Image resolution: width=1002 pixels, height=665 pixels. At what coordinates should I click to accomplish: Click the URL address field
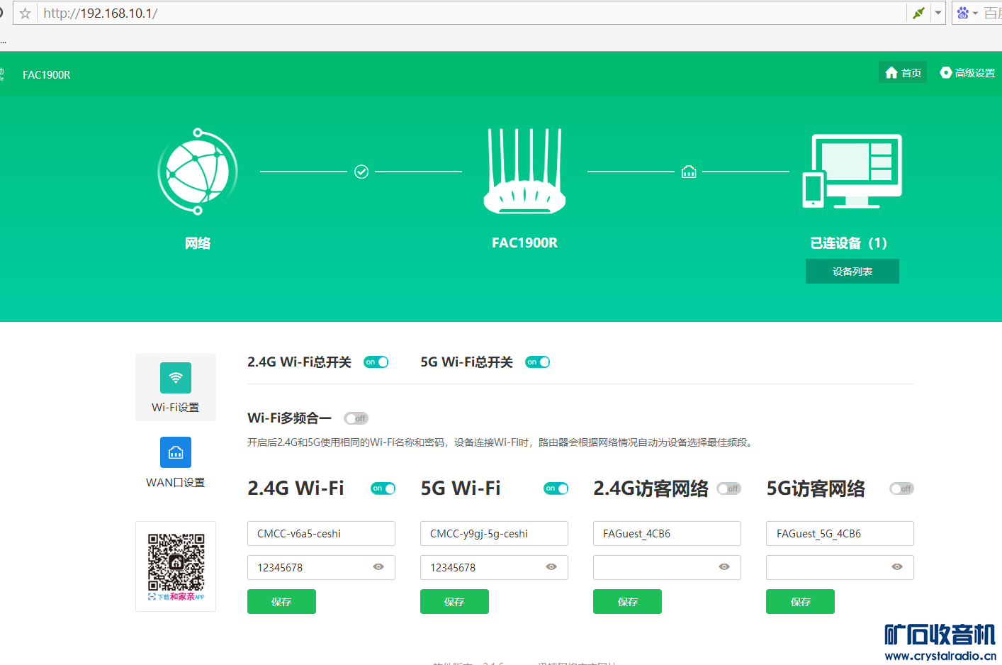(x=471, y=13)
